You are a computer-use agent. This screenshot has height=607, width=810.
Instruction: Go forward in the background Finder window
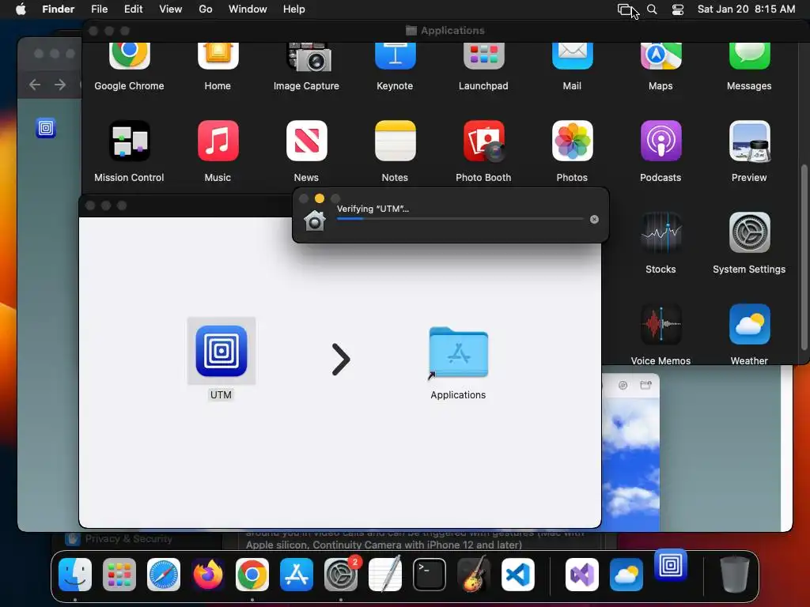pos(60,85)
